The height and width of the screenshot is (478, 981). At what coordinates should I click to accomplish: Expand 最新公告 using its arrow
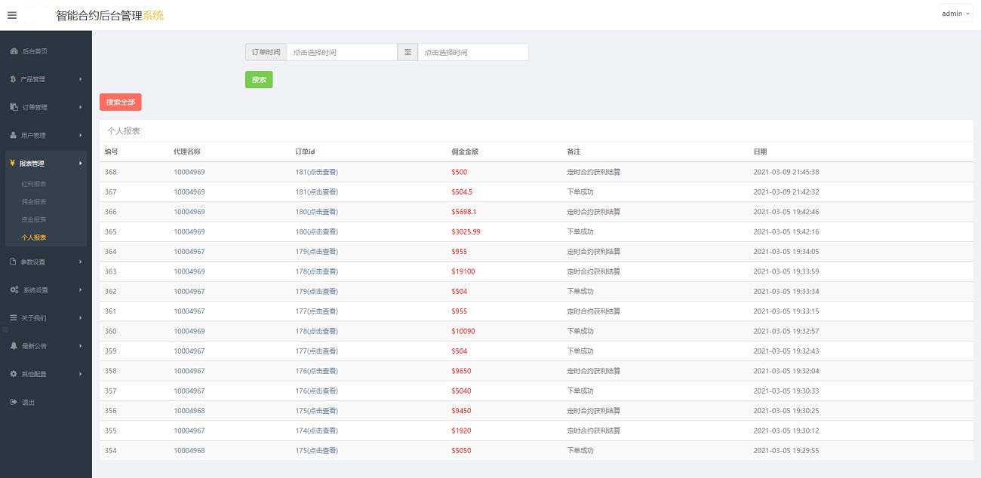click(x=81, y=345)
